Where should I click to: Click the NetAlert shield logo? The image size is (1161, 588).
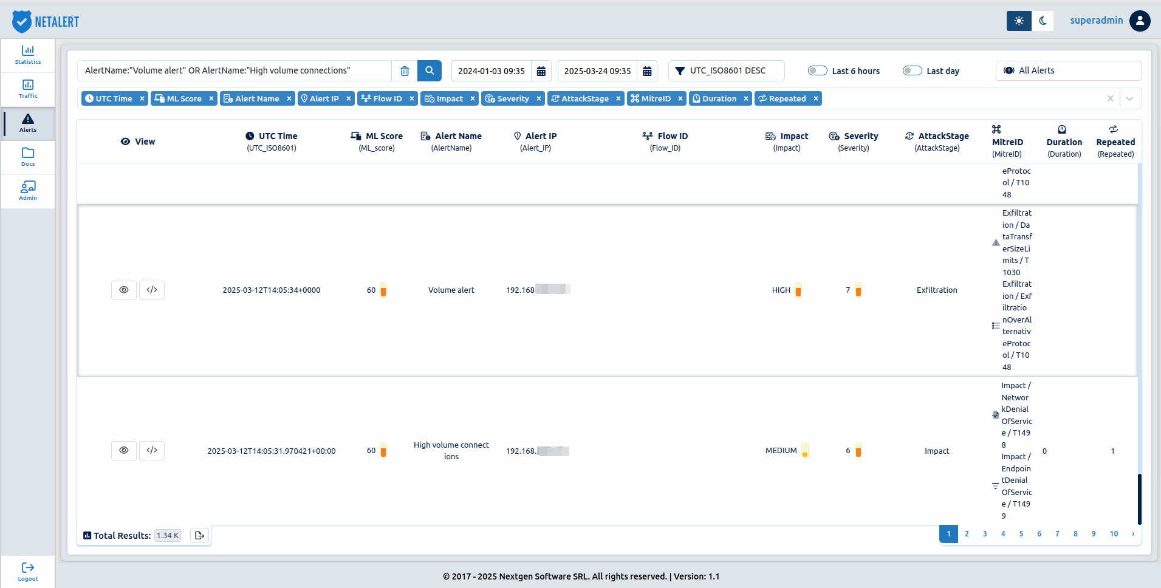point(22,21)
